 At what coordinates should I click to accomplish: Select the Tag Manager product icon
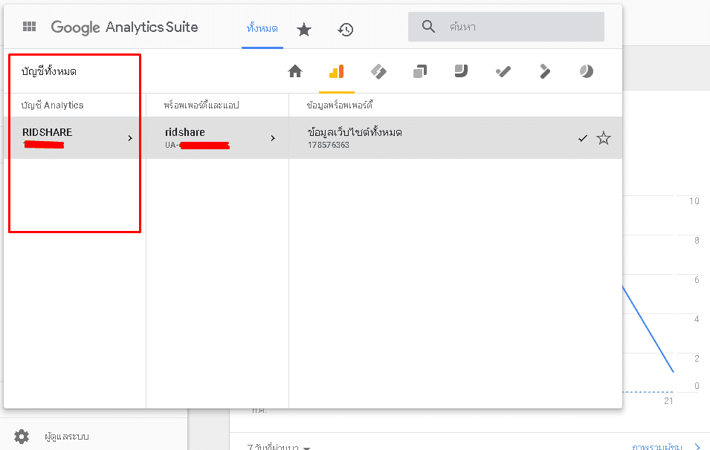378,71
